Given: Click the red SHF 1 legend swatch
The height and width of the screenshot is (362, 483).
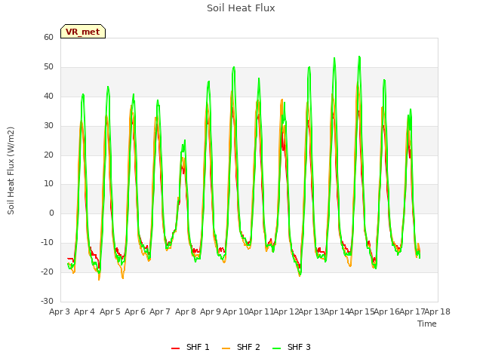Looking at the screenshot, I should [x=175, y=348].
